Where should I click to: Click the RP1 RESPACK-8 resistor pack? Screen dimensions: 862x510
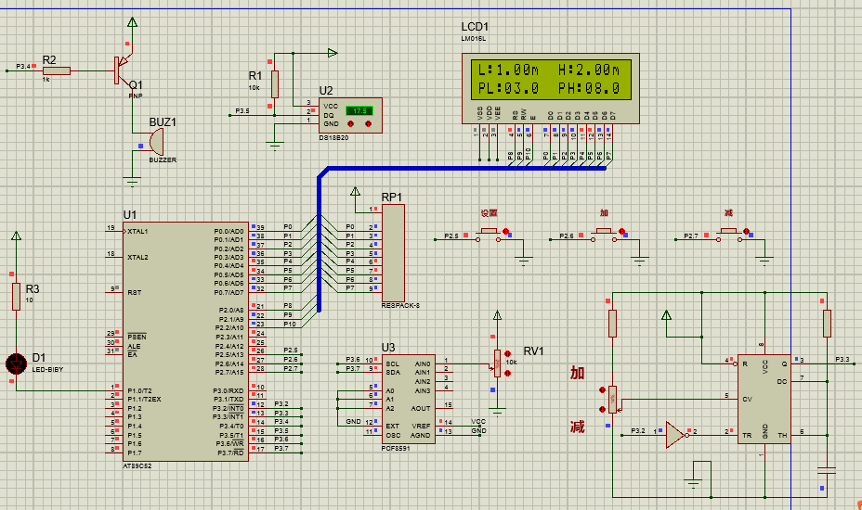(394, 253)
